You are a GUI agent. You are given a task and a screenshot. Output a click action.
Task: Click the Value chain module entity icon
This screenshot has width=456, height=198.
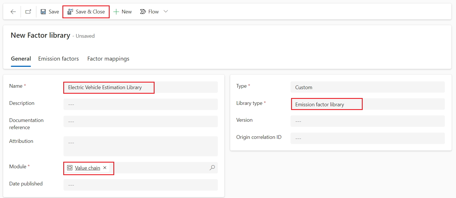[70, 168]
